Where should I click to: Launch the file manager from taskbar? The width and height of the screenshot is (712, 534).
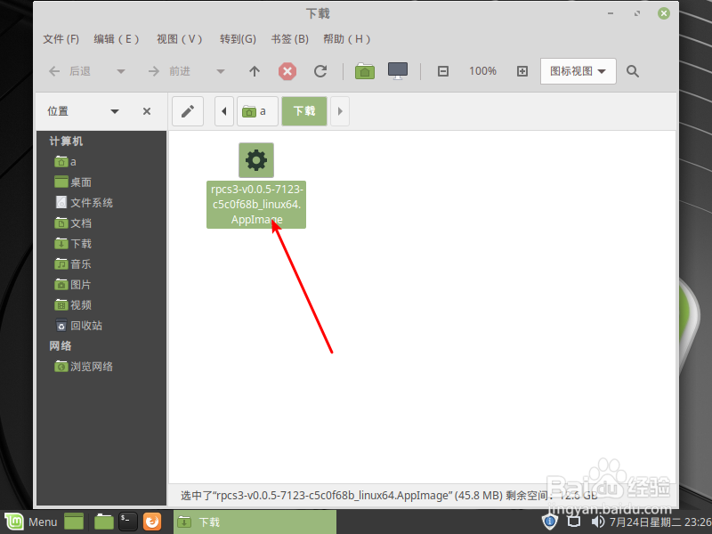point(103,522)
